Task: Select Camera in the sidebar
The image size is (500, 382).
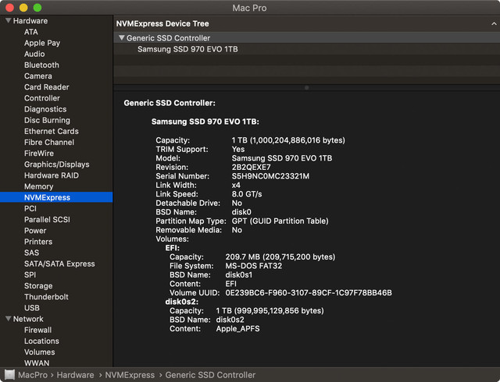Action: [x=38, y=76]
